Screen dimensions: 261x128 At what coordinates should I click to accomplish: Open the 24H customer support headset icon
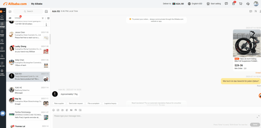point(248,4)
